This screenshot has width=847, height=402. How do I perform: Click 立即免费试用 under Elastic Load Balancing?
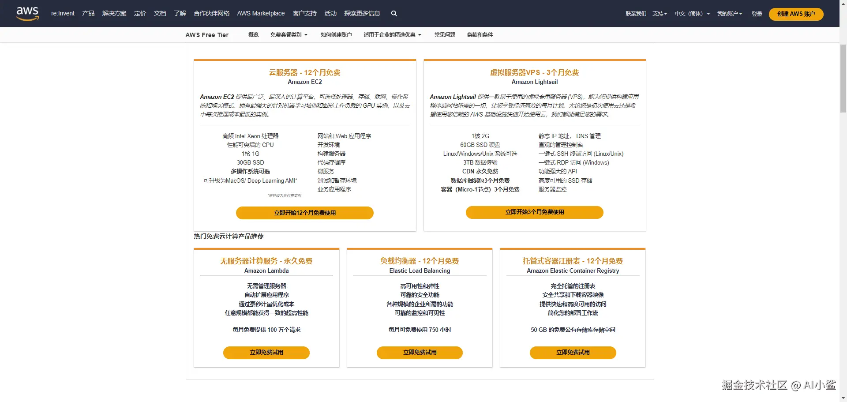(x=420, y=353)
